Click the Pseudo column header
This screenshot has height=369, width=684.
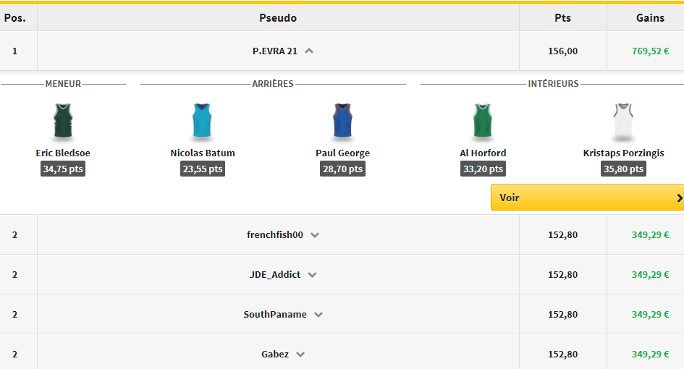pos(278,18)
